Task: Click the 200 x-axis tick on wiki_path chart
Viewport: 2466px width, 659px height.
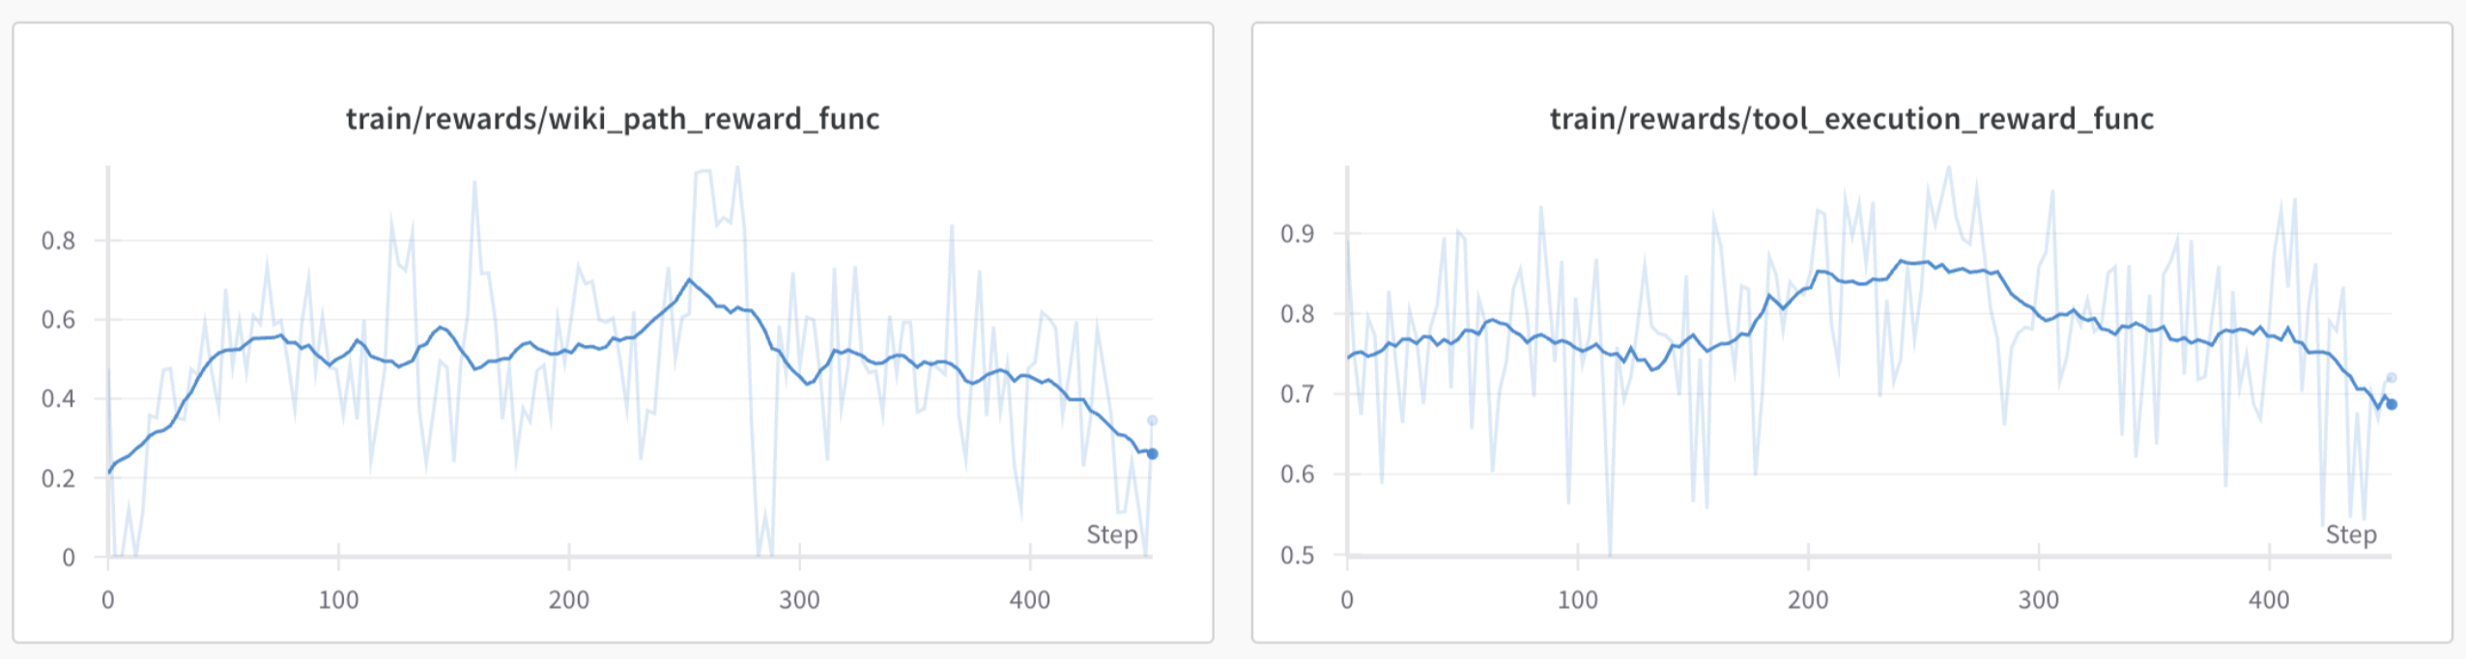Action: pyautogui.click(x=569, y=600)
